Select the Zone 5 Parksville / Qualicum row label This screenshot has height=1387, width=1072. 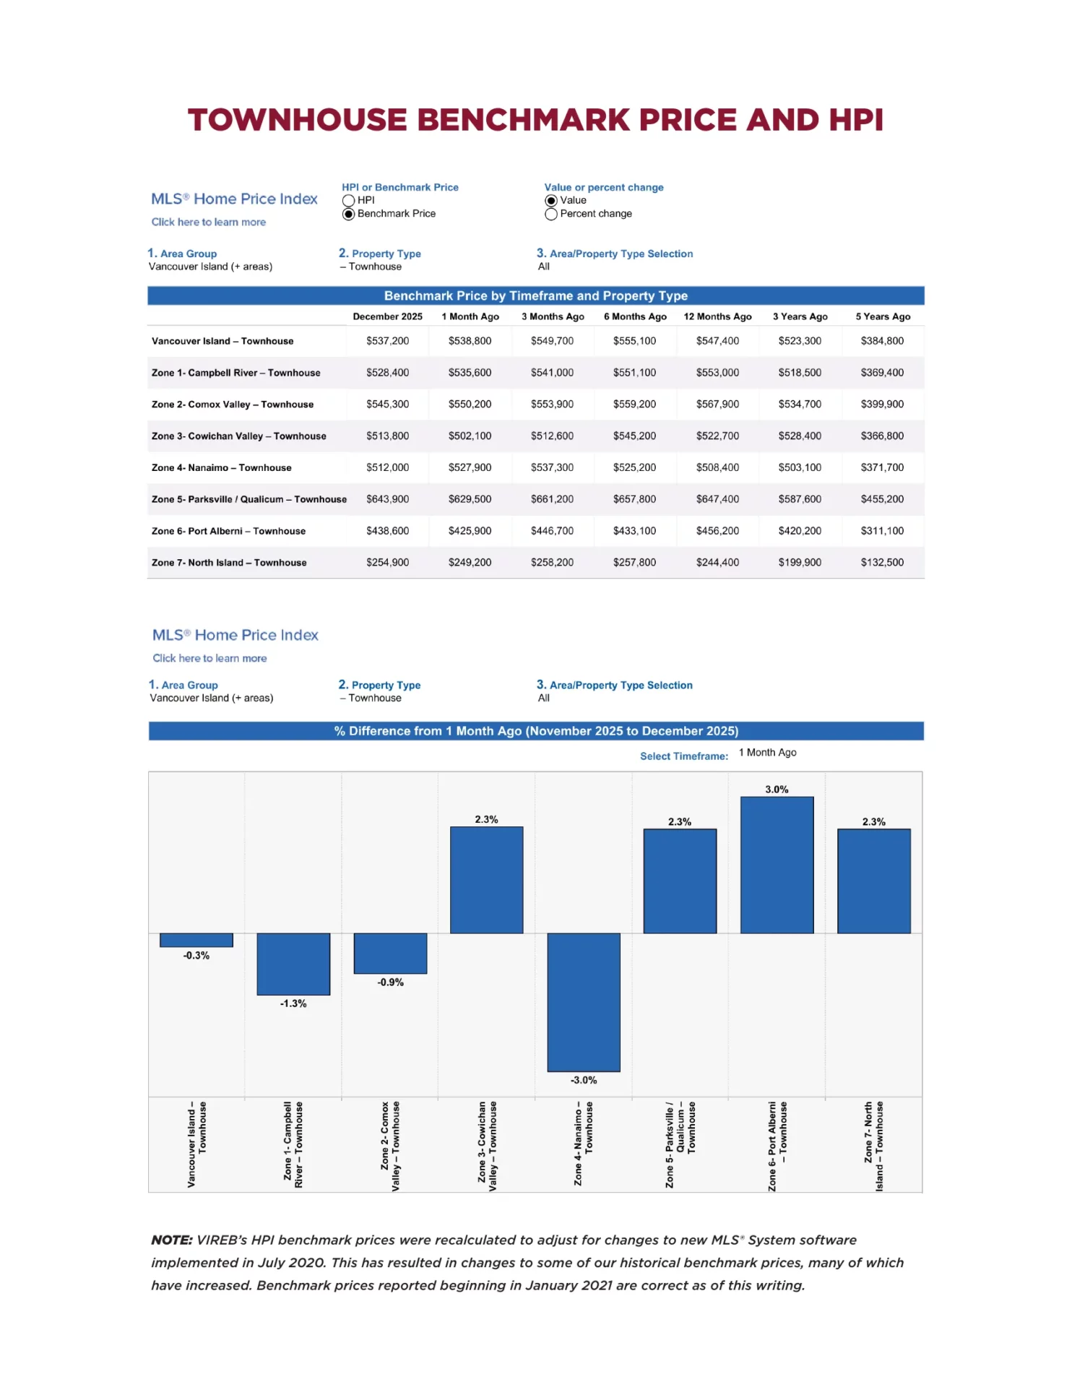[248, 499]
